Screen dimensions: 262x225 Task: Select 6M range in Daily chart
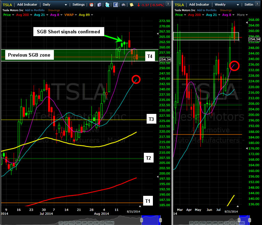pyautogui.click(x=79, y=223)
